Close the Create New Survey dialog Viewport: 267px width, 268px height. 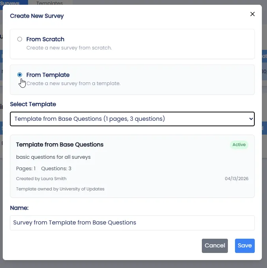[252, 14]
